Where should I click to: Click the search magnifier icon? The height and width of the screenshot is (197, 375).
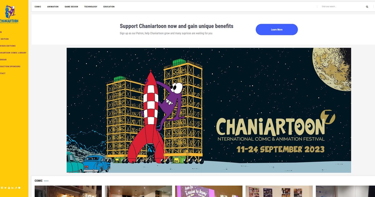367,7
